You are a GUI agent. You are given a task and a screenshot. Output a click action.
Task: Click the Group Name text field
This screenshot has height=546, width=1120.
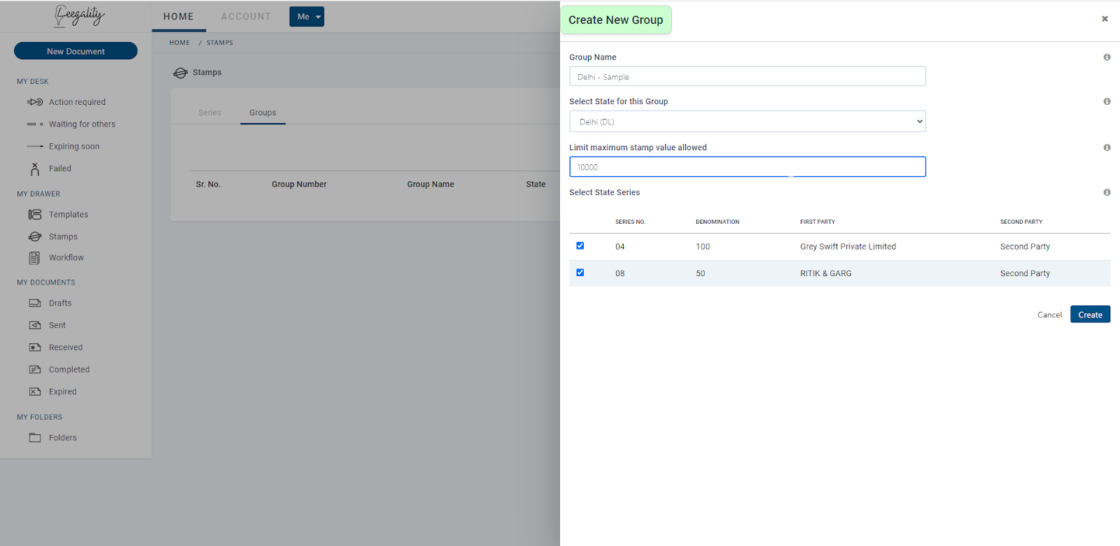(747, 77)
